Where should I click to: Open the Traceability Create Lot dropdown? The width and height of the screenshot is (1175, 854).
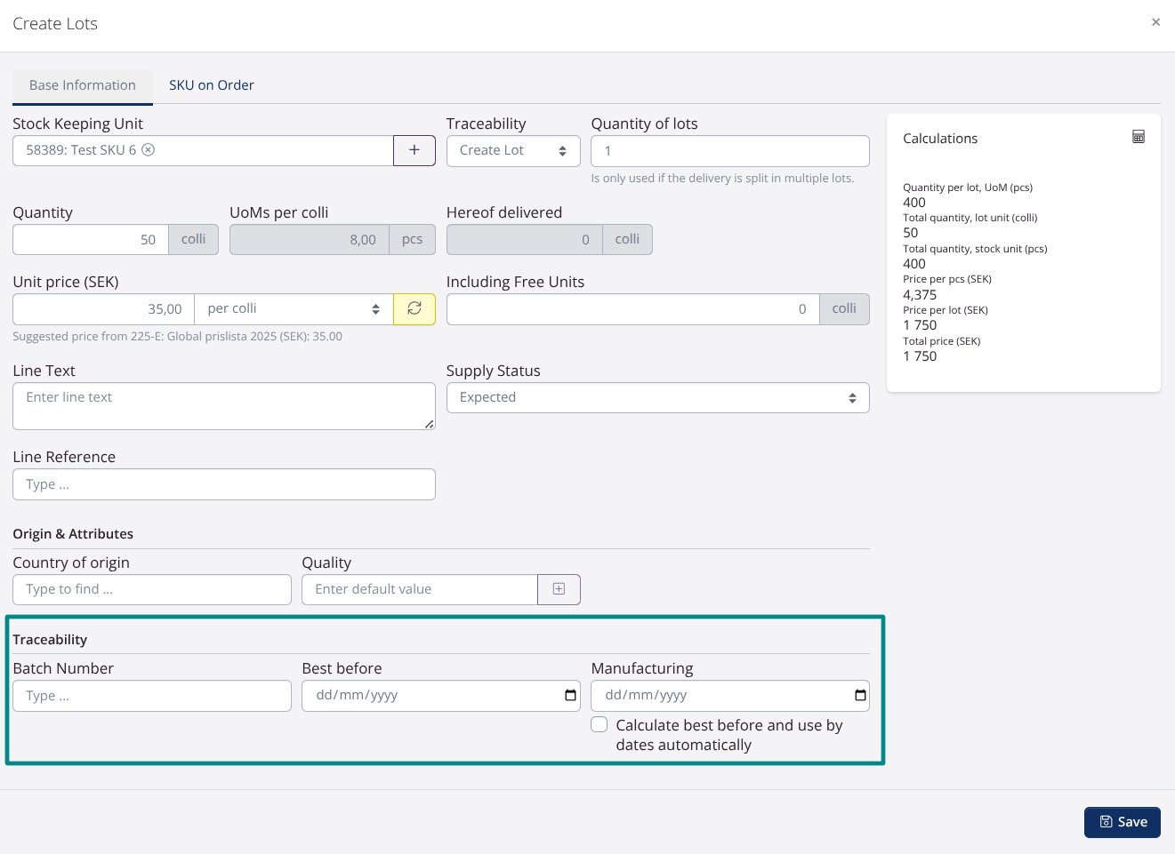click(512, 151)
